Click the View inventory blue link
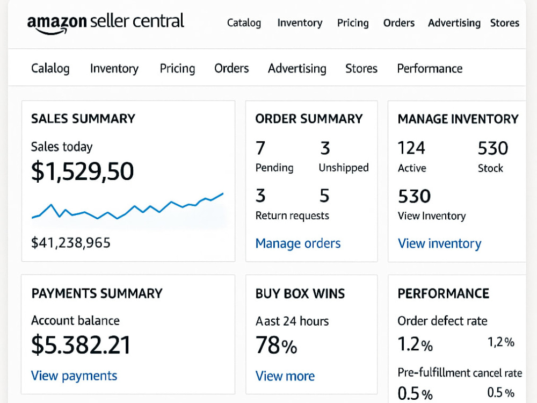Viewport: 537px width, 403px height. coord(439,243)
